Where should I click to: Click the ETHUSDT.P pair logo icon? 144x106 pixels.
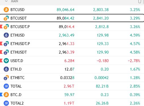[x=6, y=44]
